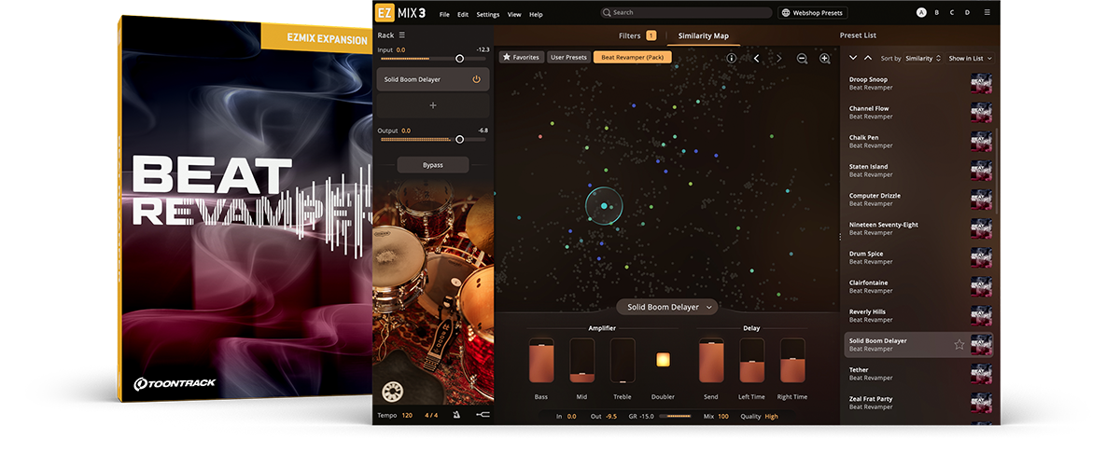Image resolution: width=1120 pixels, height=455 pixels.
Task: Toggle the Solid Boom Delayer power button
Action: [476, 79]
